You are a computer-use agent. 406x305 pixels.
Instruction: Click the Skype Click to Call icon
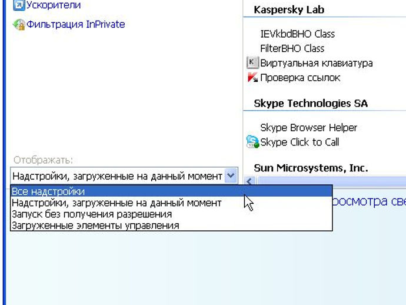coord(252,142)
